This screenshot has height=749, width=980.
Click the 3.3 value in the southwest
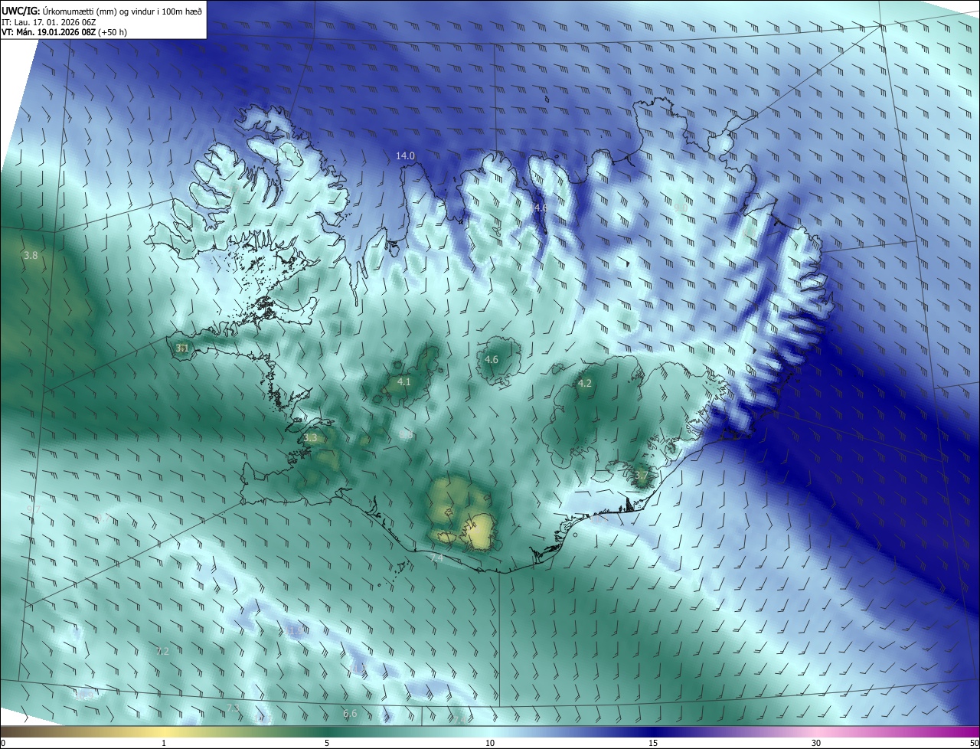pyautogui.click(x=310, y=437)
